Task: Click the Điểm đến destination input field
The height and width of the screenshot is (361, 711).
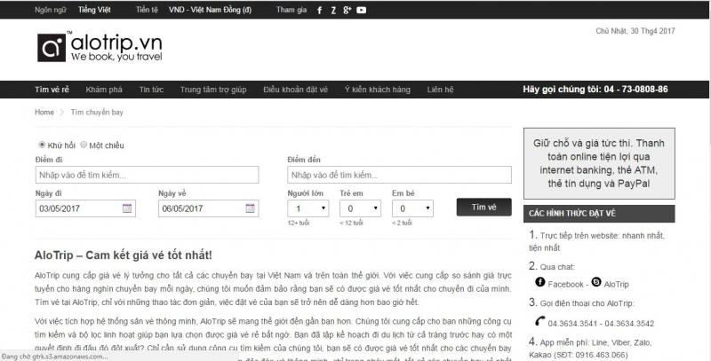Action: [x=399, y=175]
